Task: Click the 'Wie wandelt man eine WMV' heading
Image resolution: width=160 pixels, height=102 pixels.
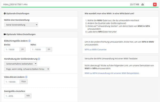Action: (x=109, y=14)
